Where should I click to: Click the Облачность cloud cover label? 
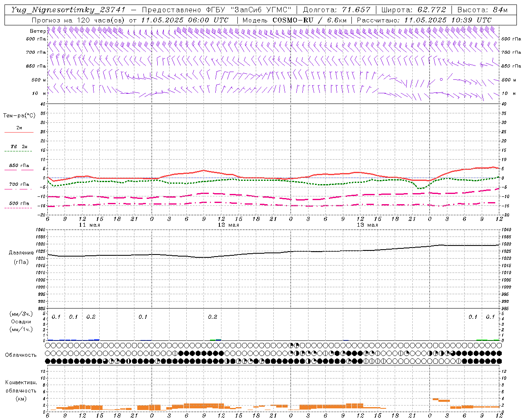click(21, 355)
